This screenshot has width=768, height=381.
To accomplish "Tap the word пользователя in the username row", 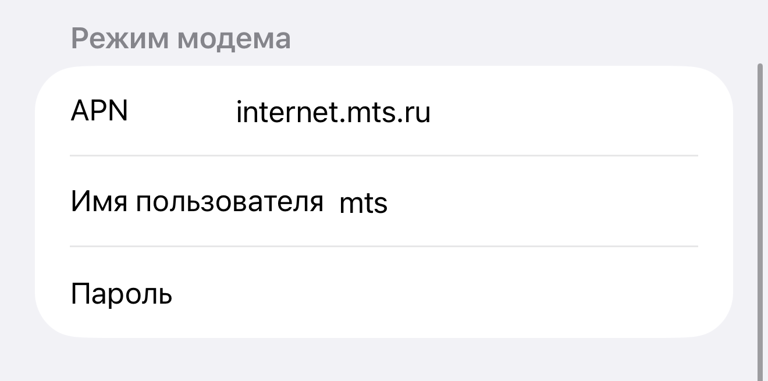I will [230, 202].
